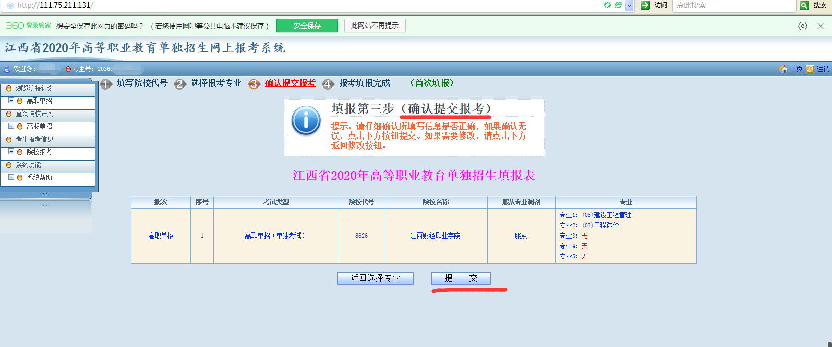This screenshot has height=347, width=832.
Task: Go to step 选择报考专业
Action: click(x=216, y=83)
